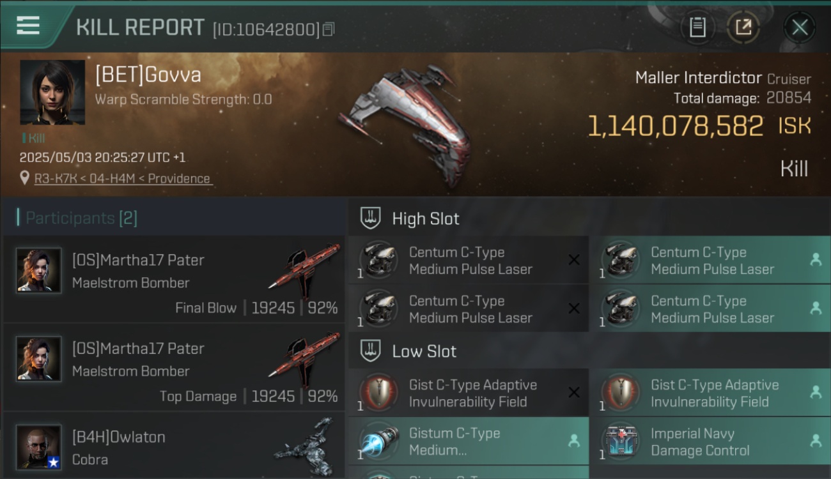Click the share export icon
Viewport: 831px width, 479px height.
(743, 27)
